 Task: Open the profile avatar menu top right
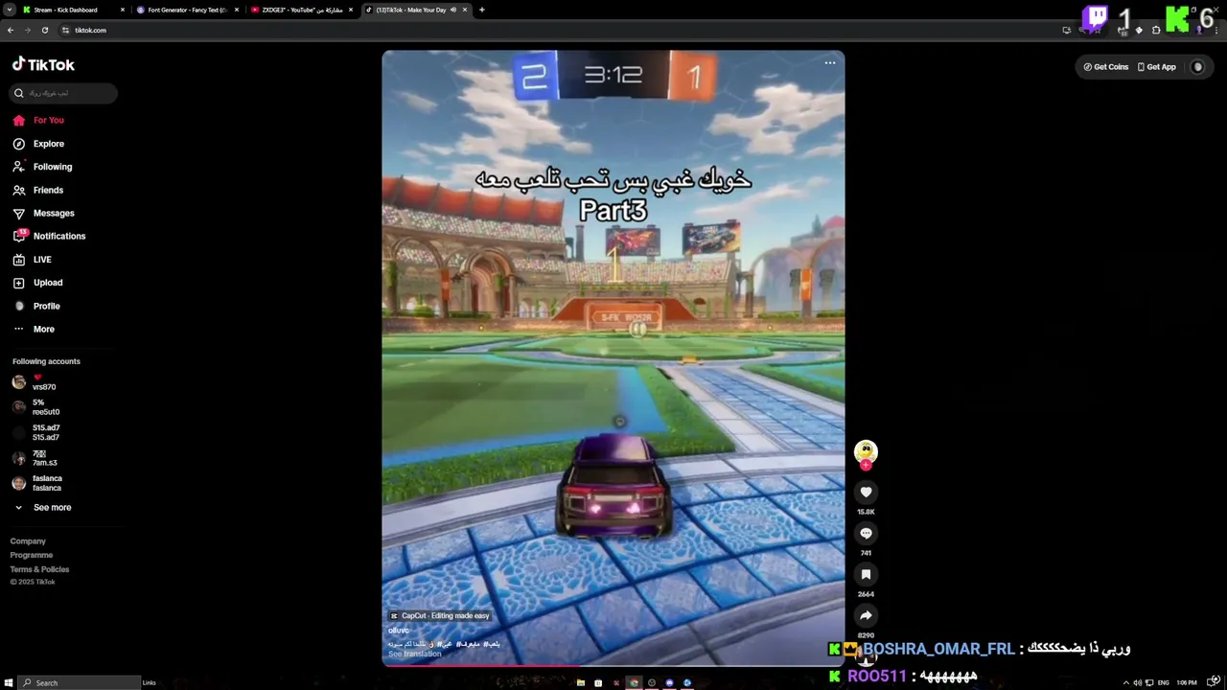coord(1197,67)
